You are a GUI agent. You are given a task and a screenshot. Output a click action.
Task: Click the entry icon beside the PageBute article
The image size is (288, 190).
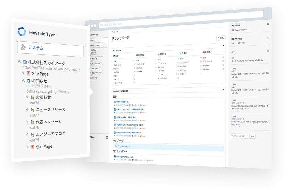[115, 133]
